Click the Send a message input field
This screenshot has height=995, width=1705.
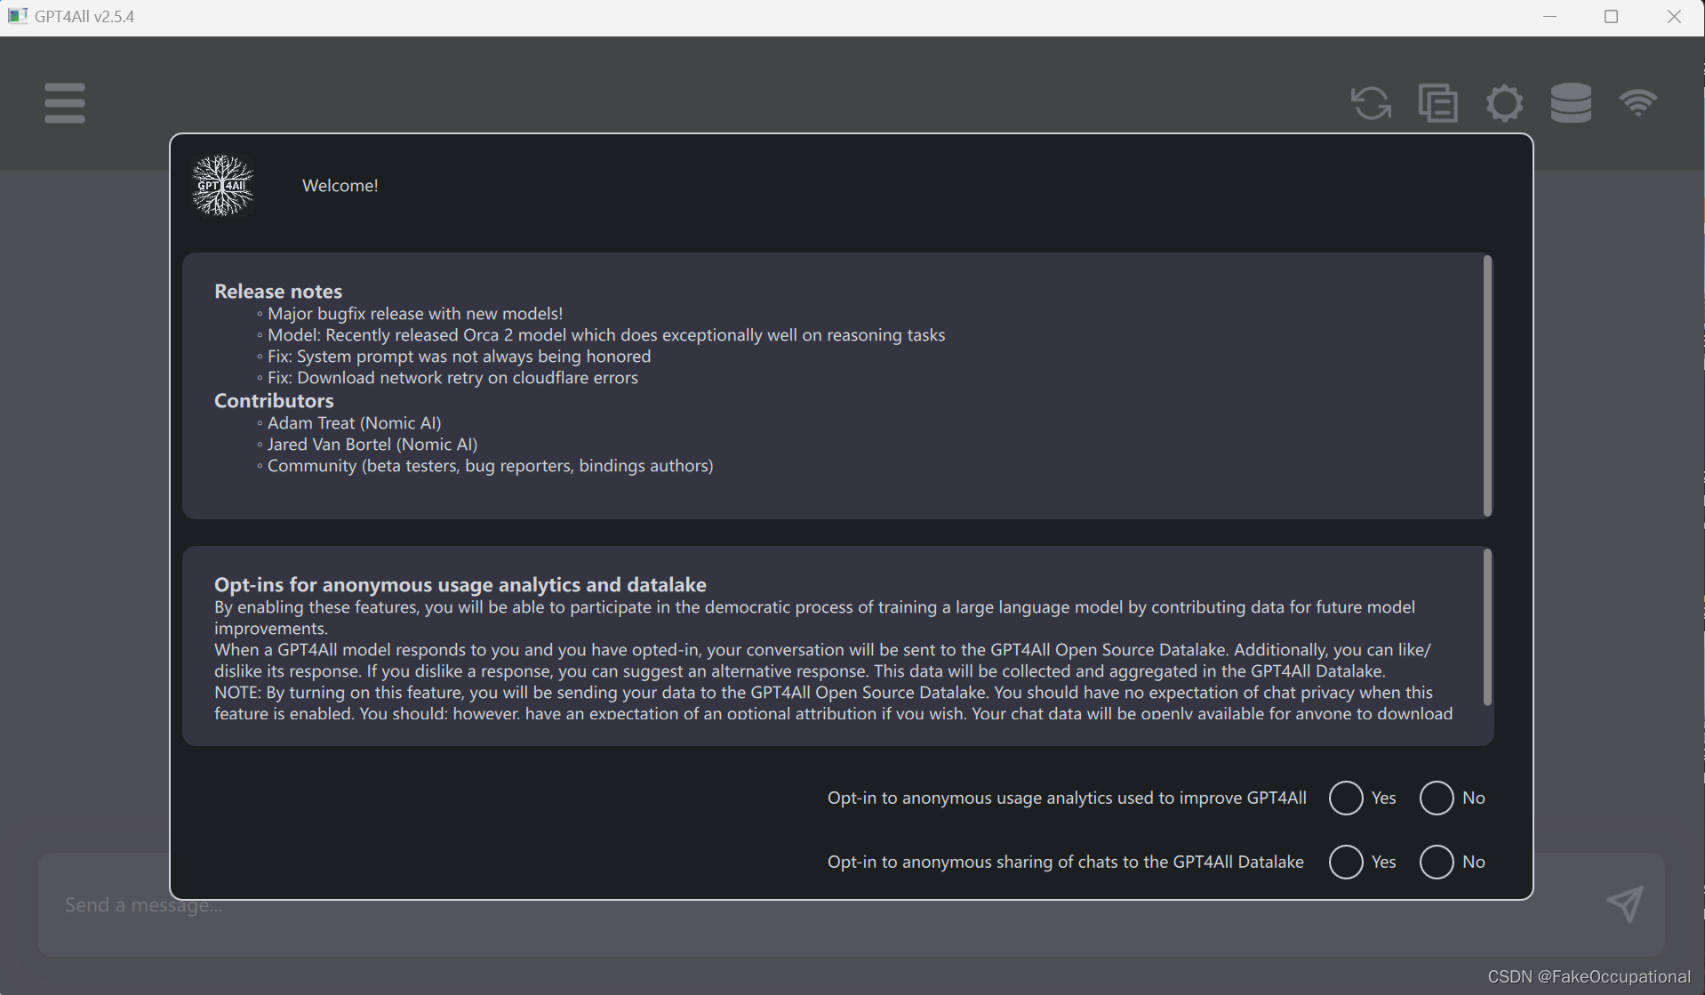(x=851, y=904)
